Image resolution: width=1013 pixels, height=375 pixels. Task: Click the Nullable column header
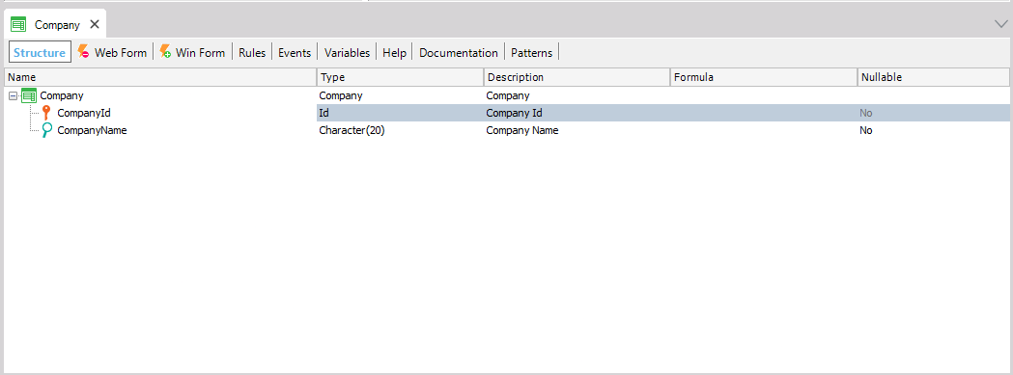(x=934, y=77)
